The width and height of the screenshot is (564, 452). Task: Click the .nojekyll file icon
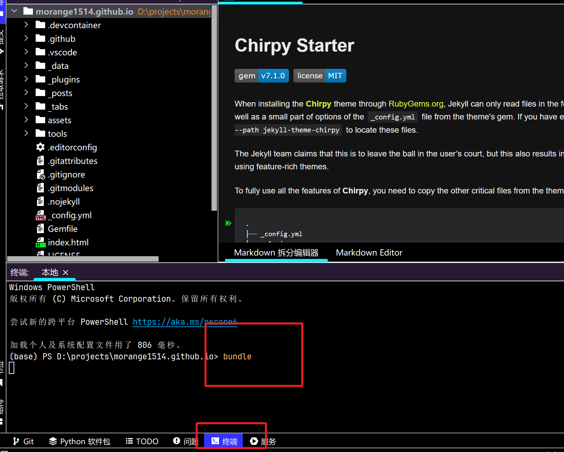coord(40,201)
